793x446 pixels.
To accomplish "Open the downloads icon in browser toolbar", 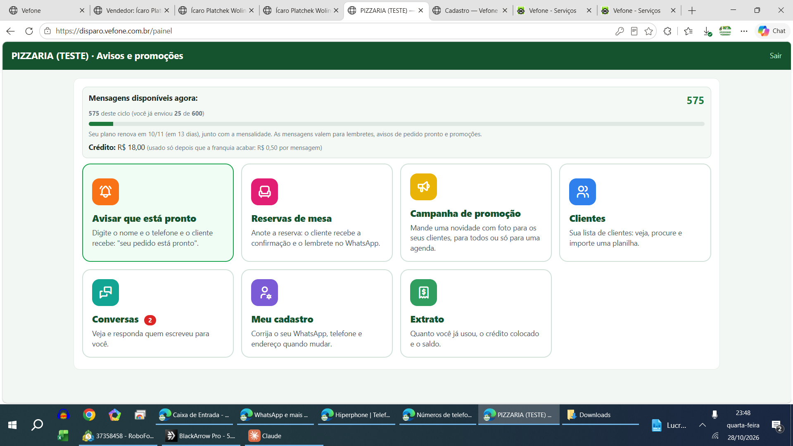I will 707,31.
